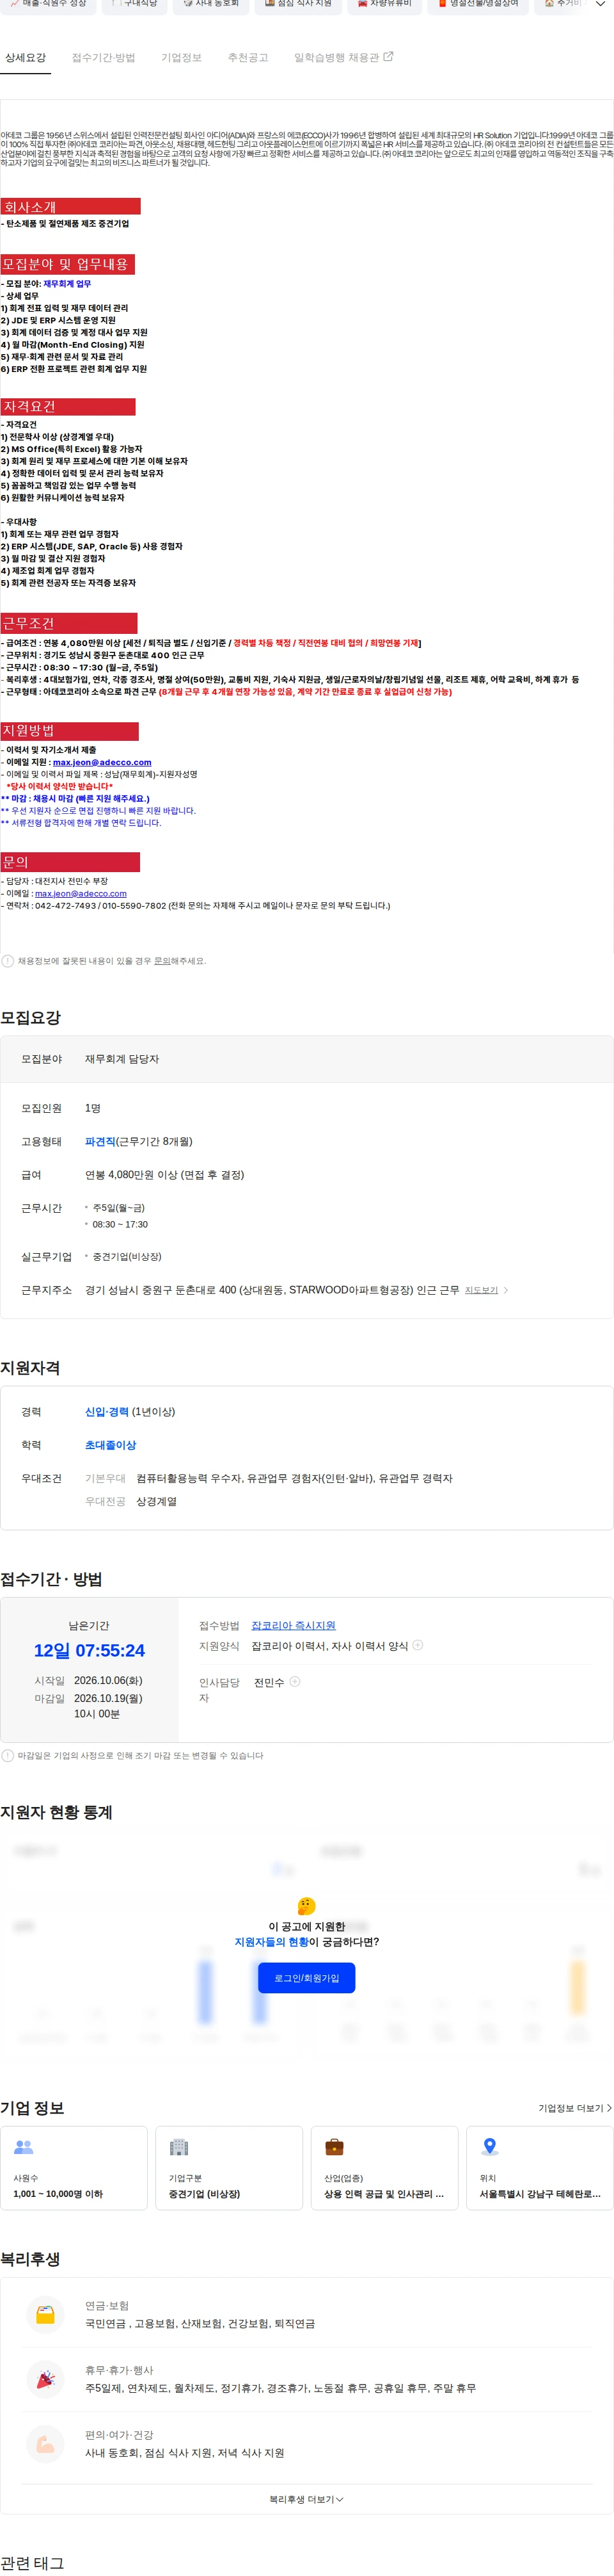Click the 신입·경력 experience link
Image resolution: width=614 pixels, height=2576 pixels.
coord(107,1412)
